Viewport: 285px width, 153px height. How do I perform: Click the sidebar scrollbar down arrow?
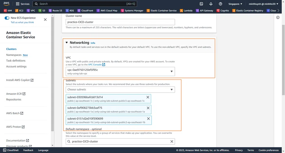pos(53,145)
